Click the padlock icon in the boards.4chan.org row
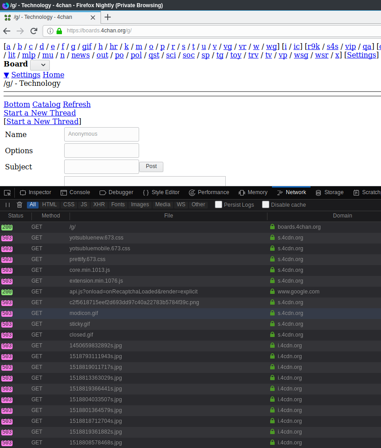381x448 pixels. (x=272, y=227)
